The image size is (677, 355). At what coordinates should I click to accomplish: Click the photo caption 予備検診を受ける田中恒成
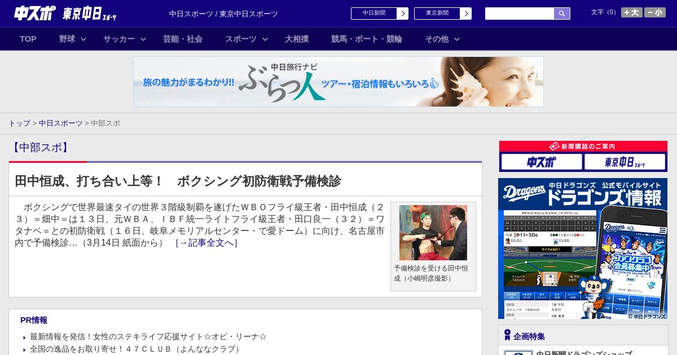click(x=431, y=273)
